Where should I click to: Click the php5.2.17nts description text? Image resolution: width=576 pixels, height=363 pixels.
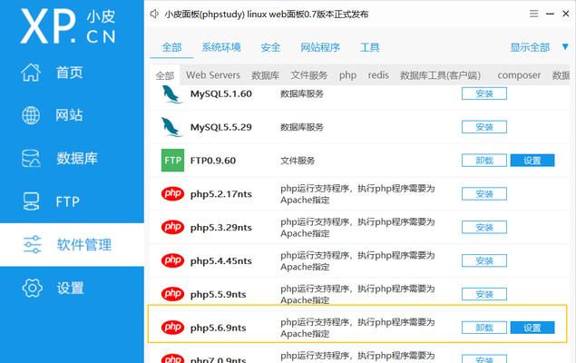pyautogui.click(x=357, y=194)
